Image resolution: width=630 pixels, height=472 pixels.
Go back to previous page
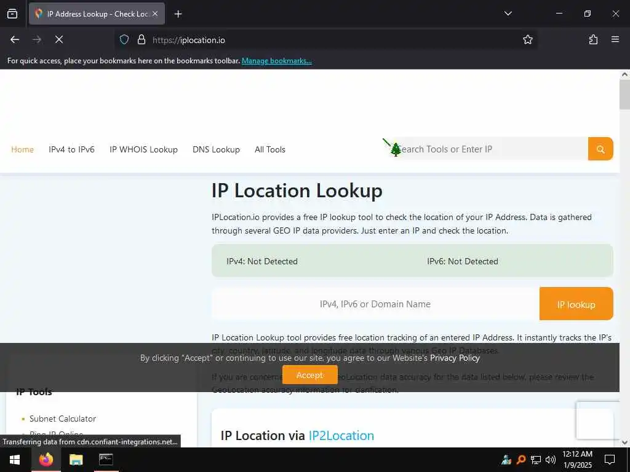pos(15,39)
